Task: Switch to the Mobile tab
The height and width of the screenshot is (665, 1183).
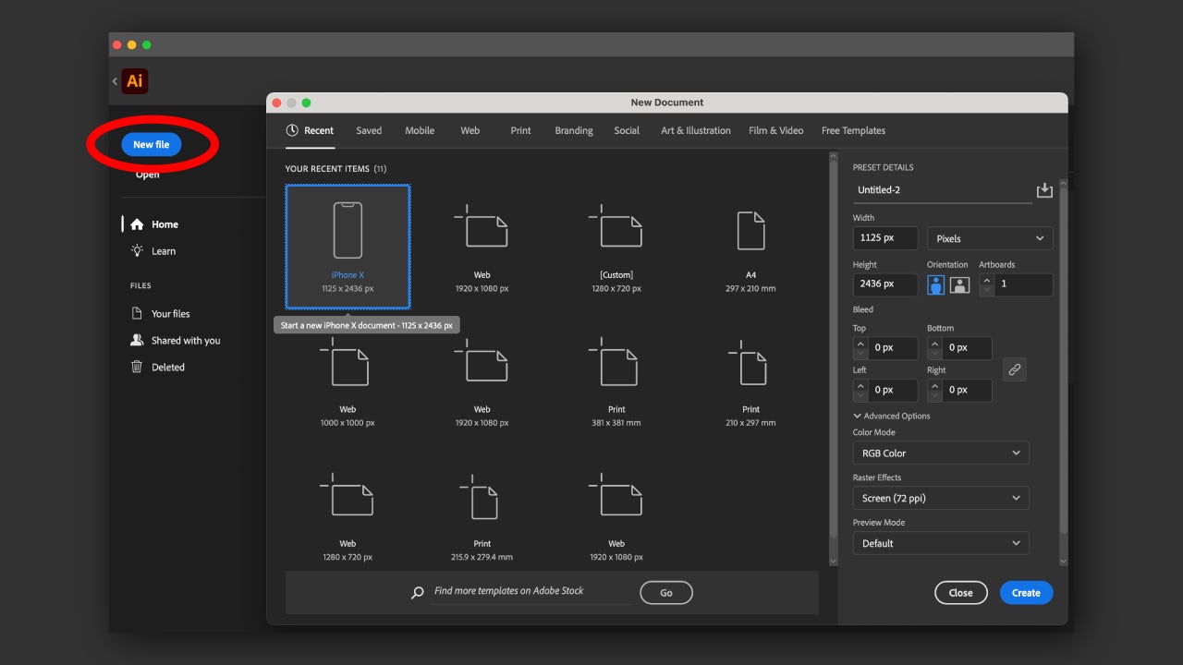Action: tap(420, 130)
